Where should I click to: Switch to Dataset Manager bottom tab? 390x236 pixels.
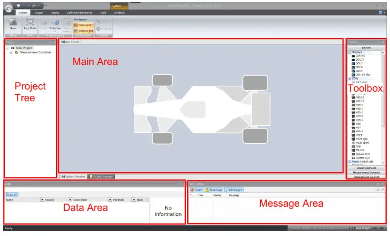click(101, 176)
